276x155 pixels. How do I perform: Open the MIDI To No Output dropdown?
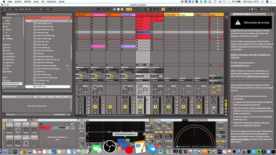[x=113, y=80]
